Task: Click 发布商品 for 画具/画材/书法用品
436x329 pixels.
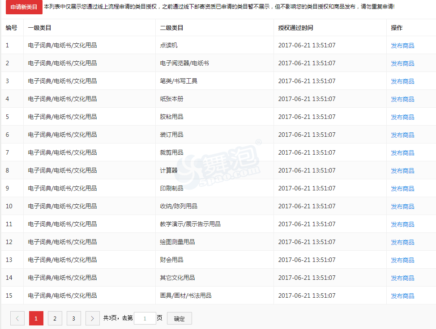Action: (402, 296)
